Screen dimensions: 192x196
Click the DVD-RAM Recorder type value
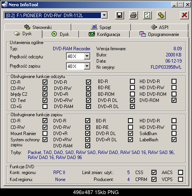[x=72, y=49]
